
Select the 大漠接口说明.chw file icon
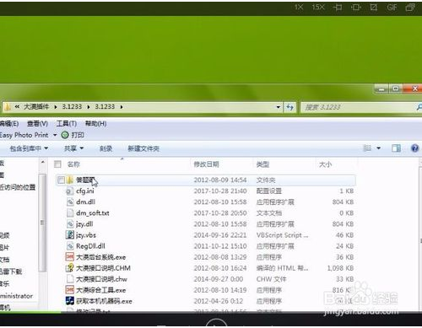pyautogui.click(x=70, y=279)
